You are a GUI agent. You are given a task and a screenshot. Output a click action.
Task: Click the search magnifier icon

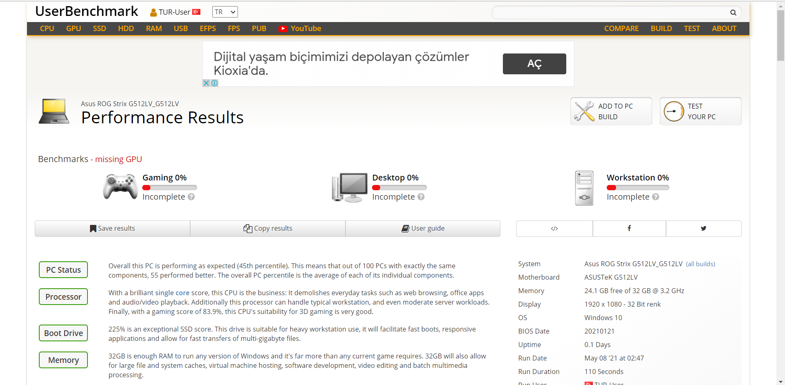[x=733, y=13]
